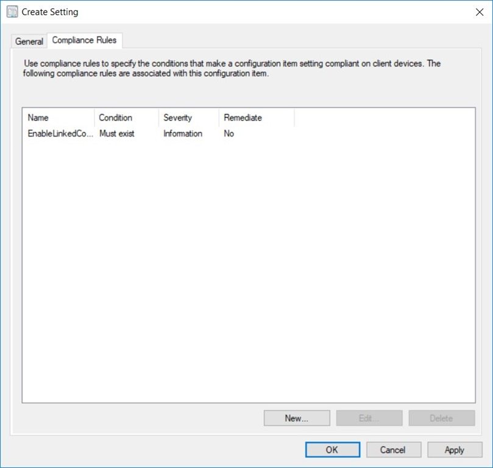This screenshot has height=468, width=493.
Task: Stay on the Compliance Rules tab
Action: (84, 41)
